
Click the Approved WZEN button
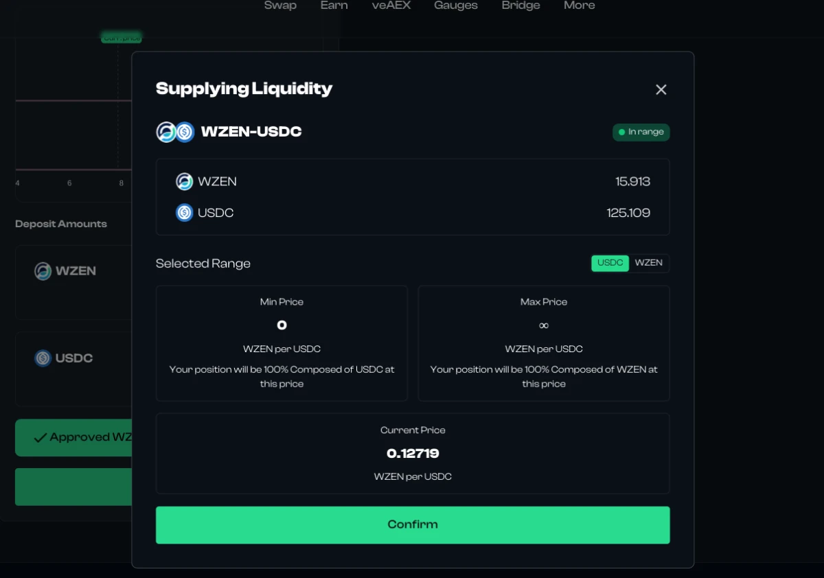click(73, 438)
